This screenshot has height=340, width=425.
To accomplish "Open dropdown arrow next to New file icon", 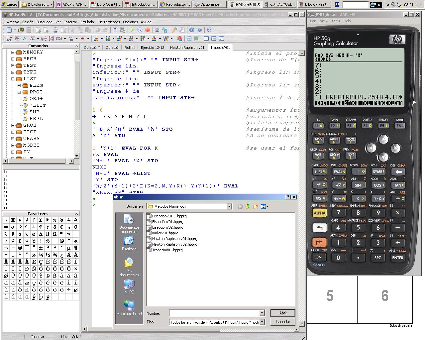I will (x=15, y=30).
